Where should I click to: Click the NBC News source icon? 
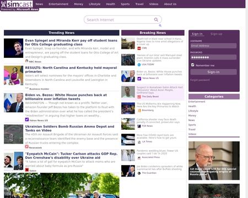tap(26, 61)
